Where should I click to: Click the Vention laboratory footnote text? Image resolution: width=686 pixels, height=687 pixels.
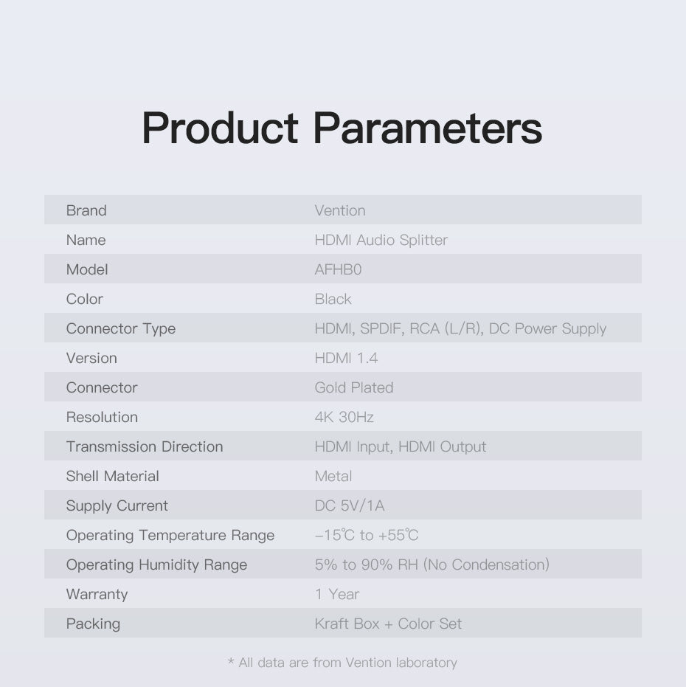pyautogui.click(x=342, y=663)
